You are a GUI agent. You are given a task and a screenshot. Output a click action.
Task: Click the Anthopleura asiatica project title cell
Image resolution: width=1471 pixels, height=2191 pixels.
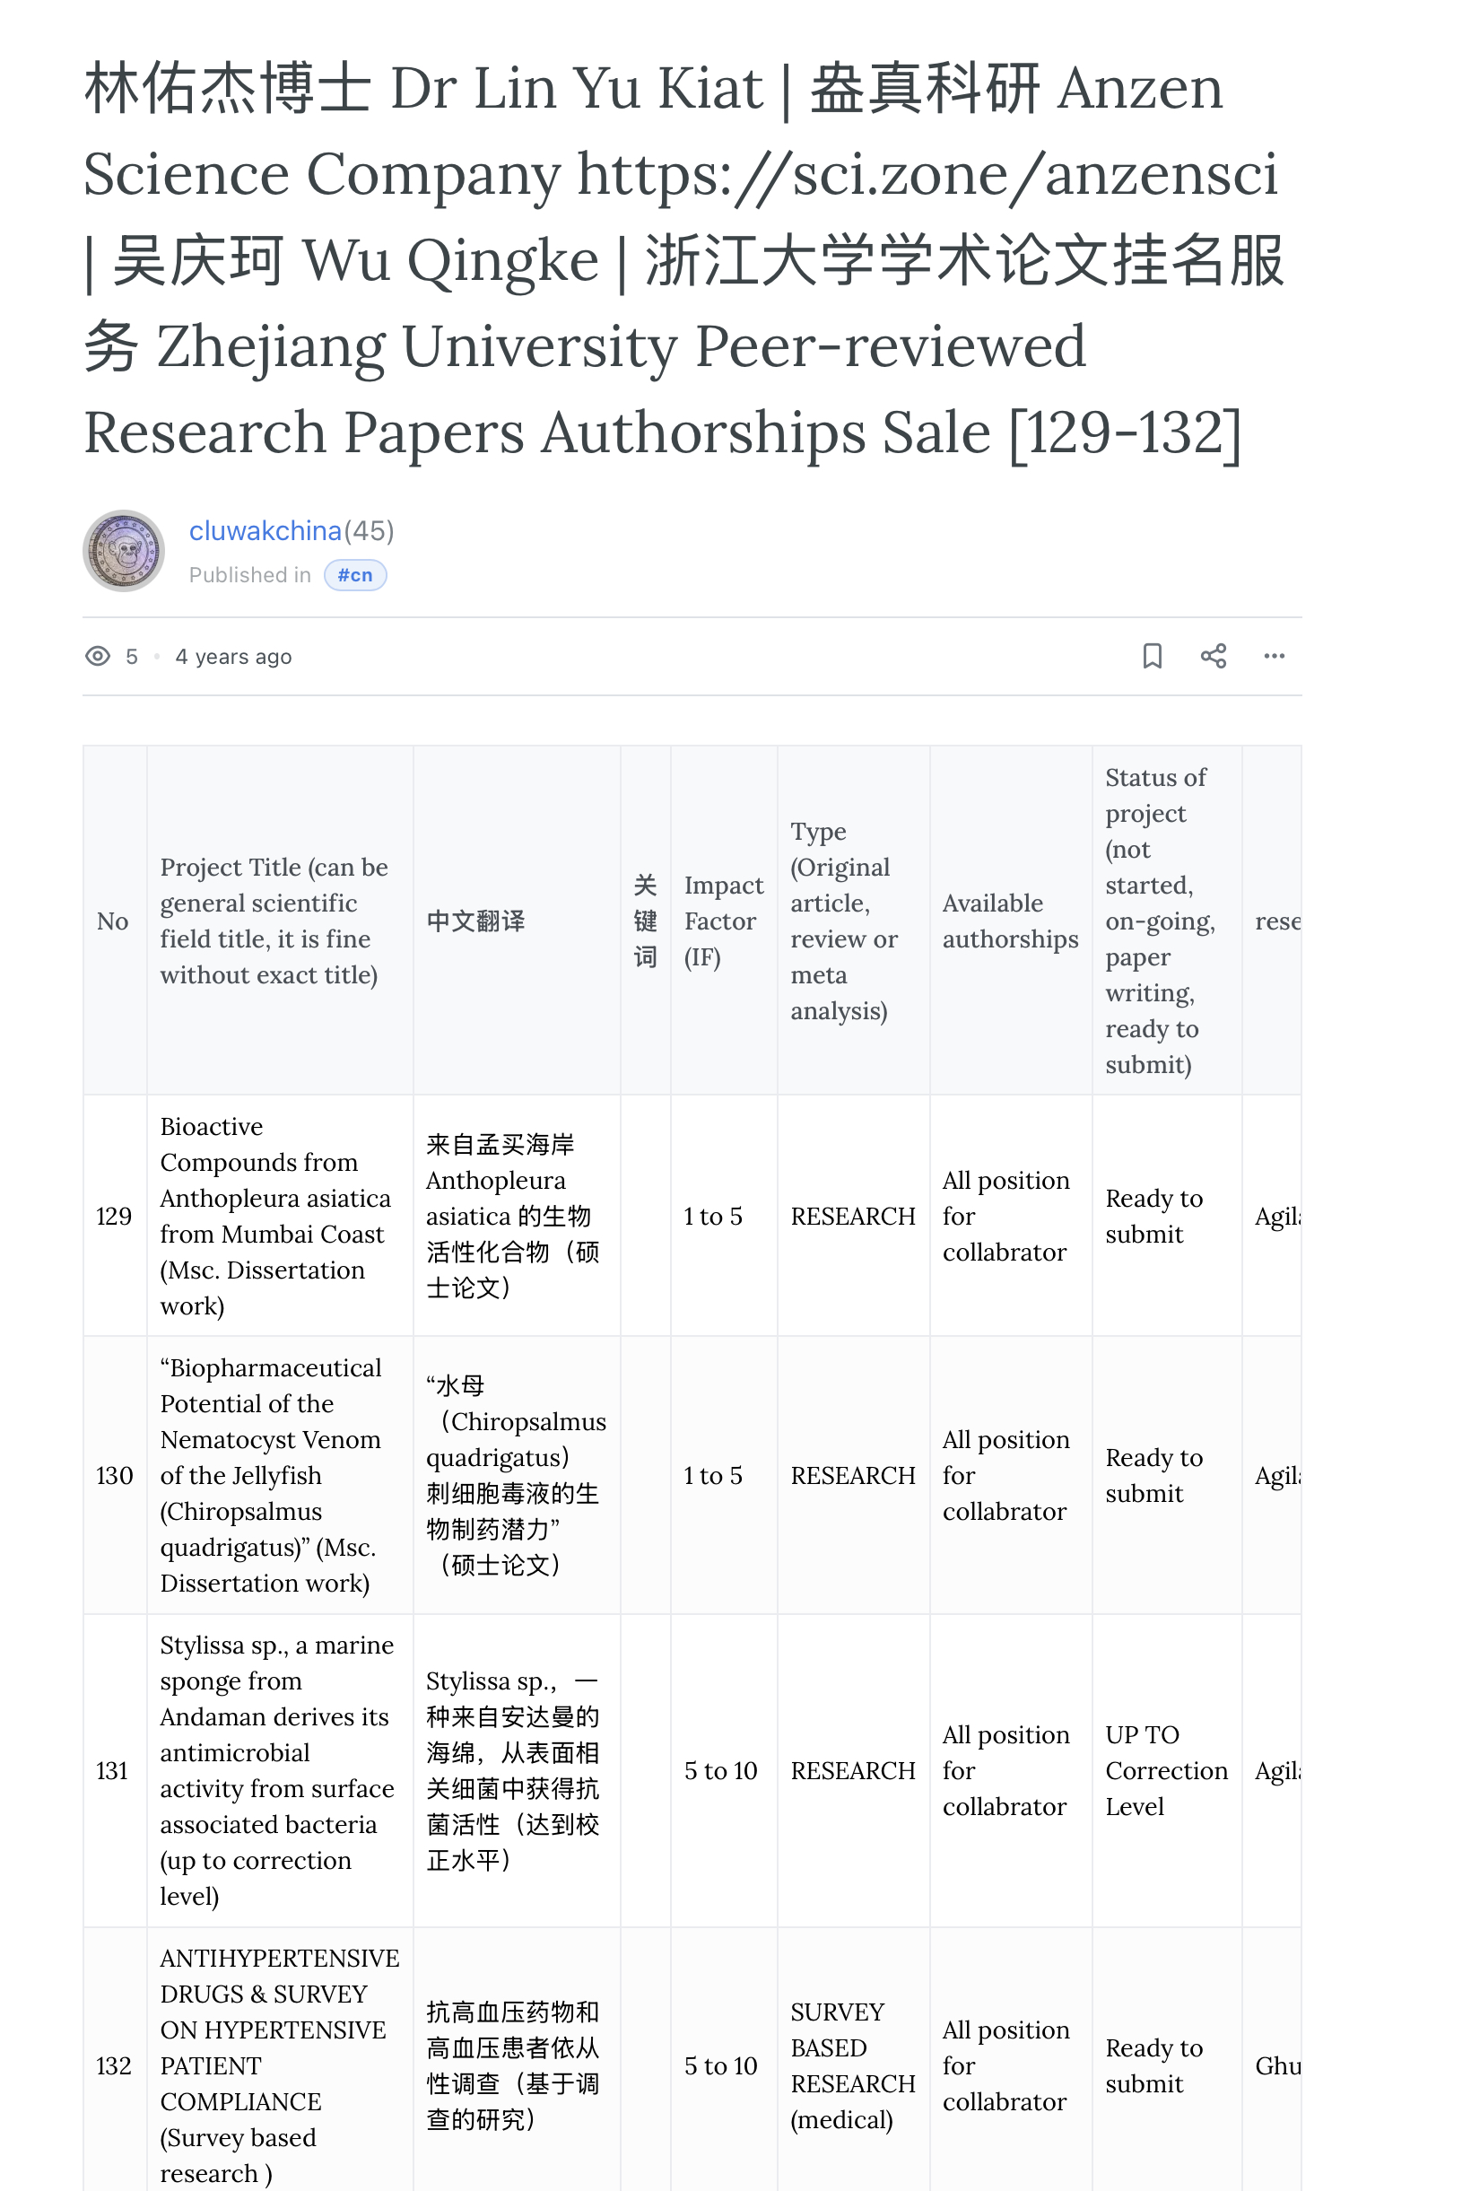(x=278, y=1216)
